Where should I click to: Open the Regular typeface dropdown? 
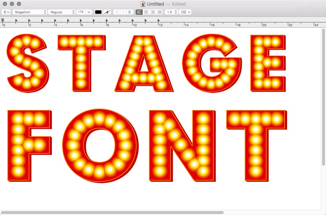62,12
